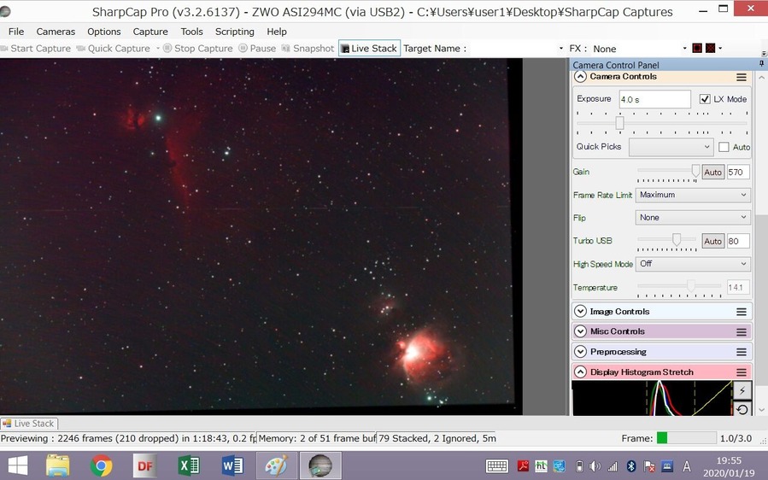Image resolution: width=768 pixels, height=480 pixels.
Task: Open the Options menu
Action: (x=104, y=32)
